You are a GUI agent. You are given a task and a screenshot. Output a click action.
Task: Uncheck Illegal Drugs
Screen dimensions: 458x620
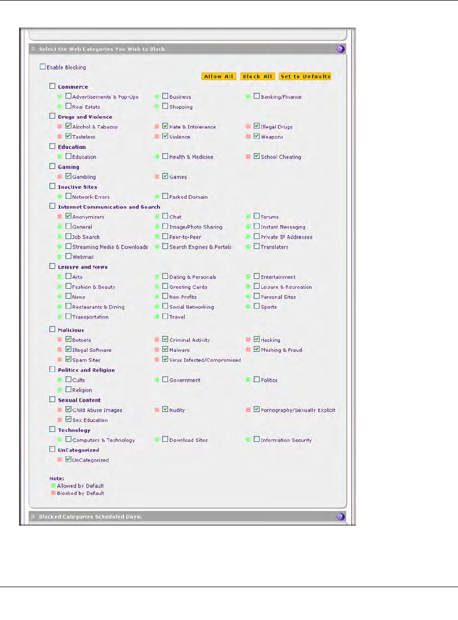(x=257, y=126)
